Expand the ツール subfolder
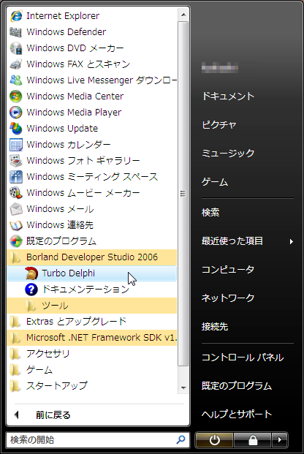 [92, 306]
